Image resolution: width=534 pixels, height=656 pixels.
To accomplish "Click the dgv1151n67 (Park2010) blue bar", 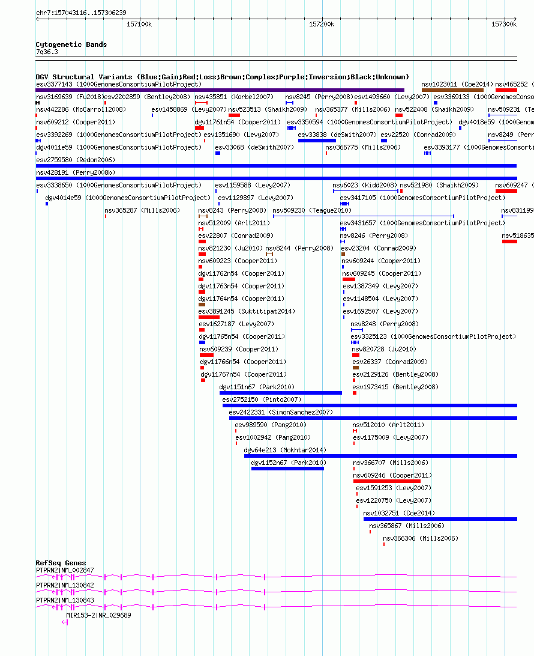I will point(281,393).
